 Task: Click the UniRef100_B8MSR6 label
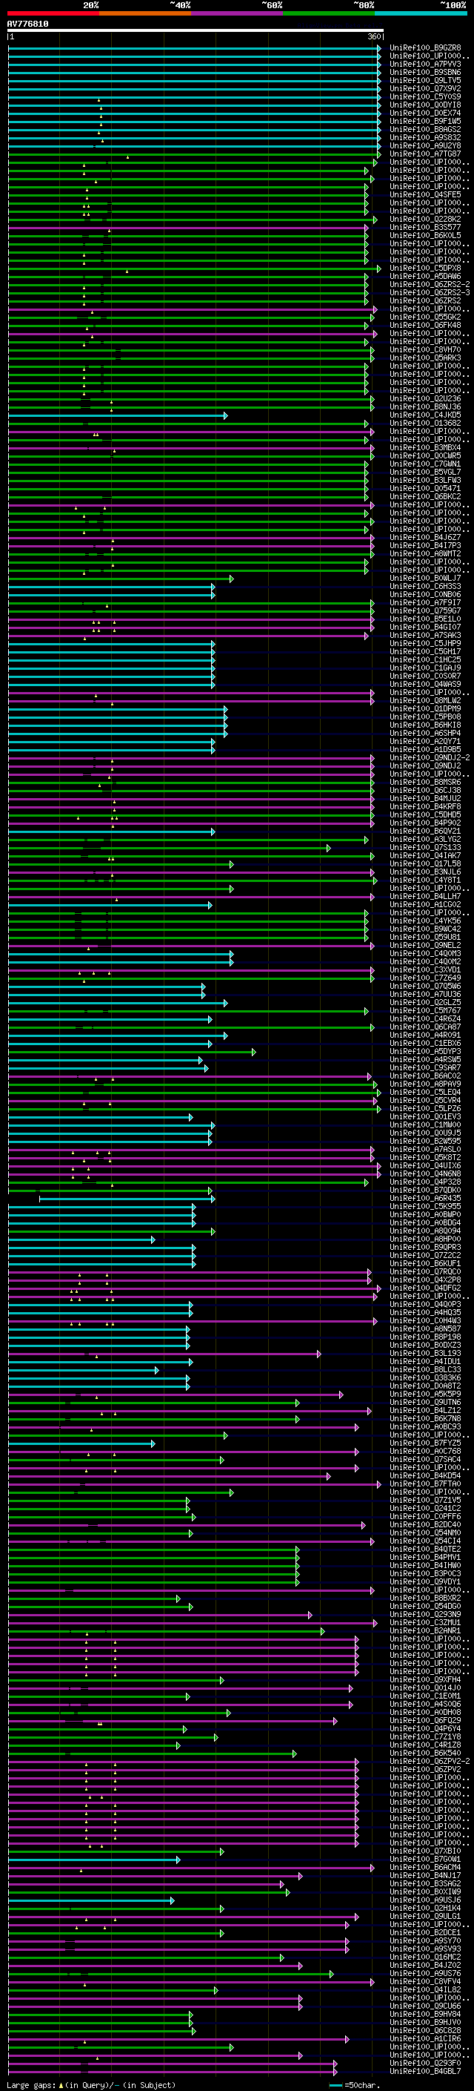(425, 782)
